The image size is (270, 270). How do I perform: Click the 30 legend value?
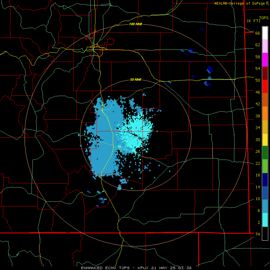(258, 139)
